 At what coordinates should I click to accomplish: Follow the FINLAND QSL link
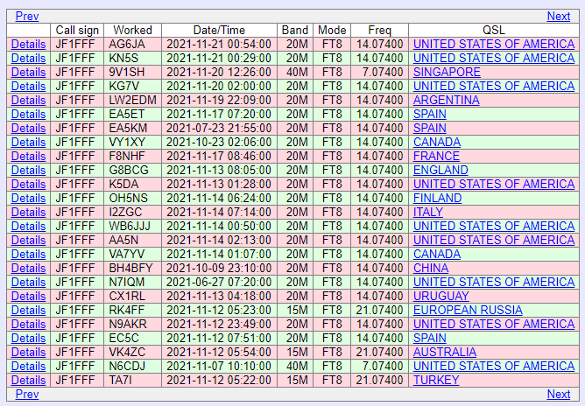pyautogui.click(x=437, y=198)
